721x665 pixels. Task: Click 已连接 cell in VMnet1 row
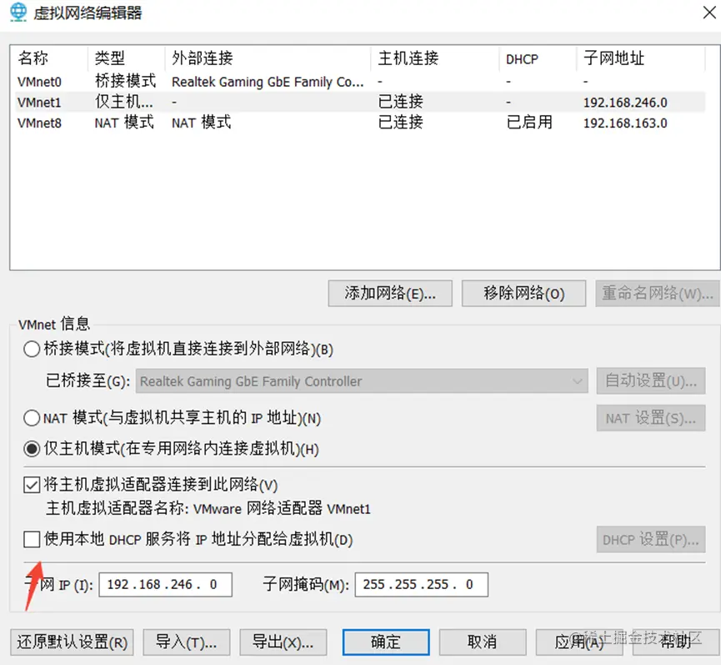400,102
